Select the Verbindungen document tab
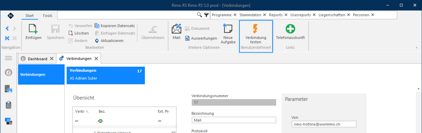 tap(79, 58)
